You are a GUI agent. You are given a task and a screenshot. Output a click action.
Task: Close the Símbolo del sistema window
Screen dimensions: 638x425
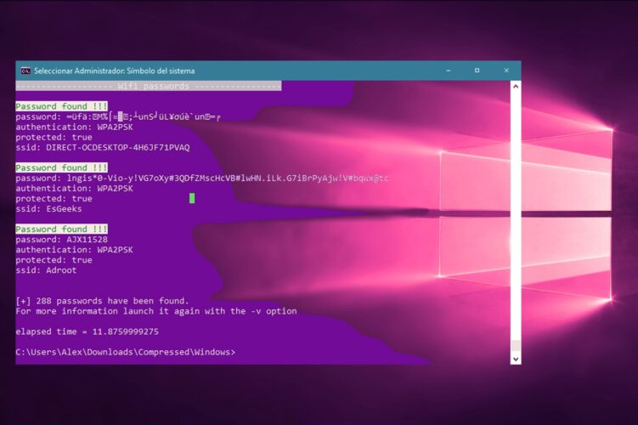pos(506,71)
